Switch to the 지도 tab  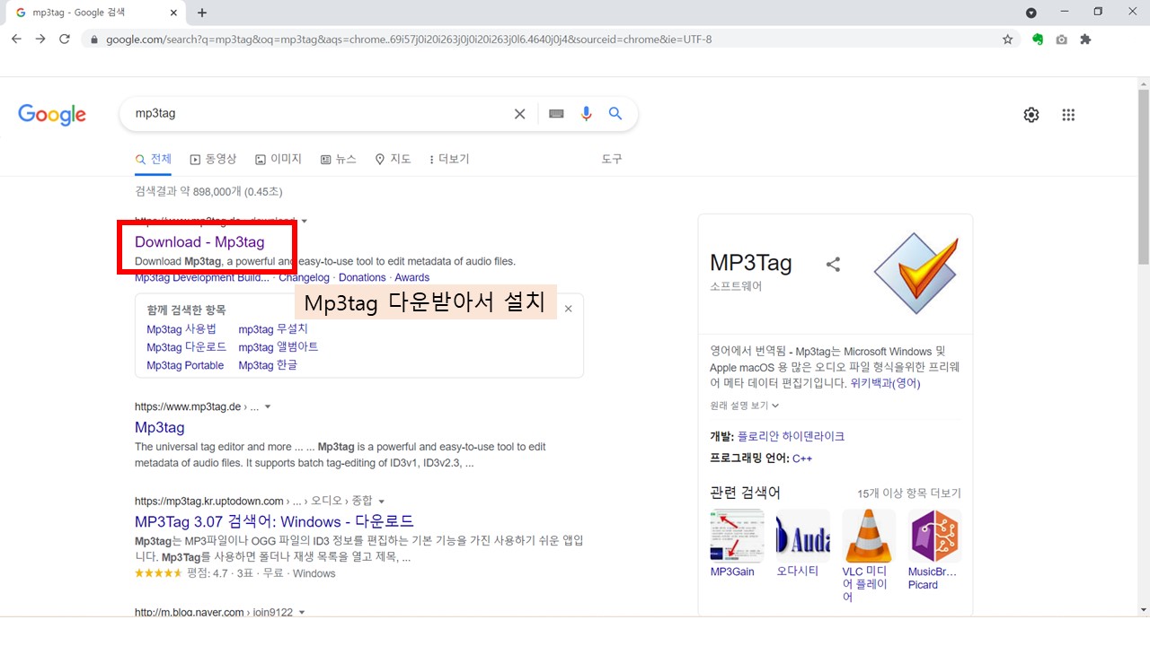(x=393, y=159)
